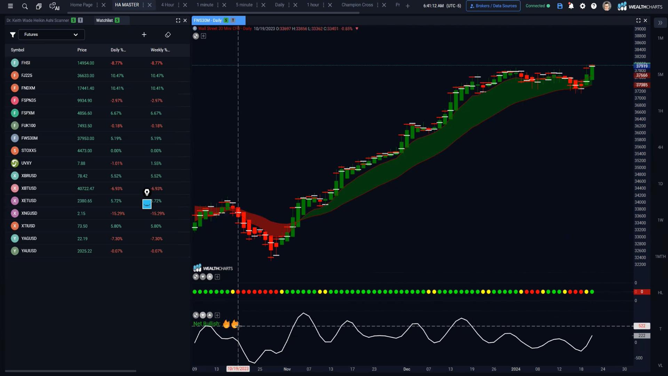Click the 37919 current price label
Viewport: 668px width, 376px height.
click(x=642, y=66)
